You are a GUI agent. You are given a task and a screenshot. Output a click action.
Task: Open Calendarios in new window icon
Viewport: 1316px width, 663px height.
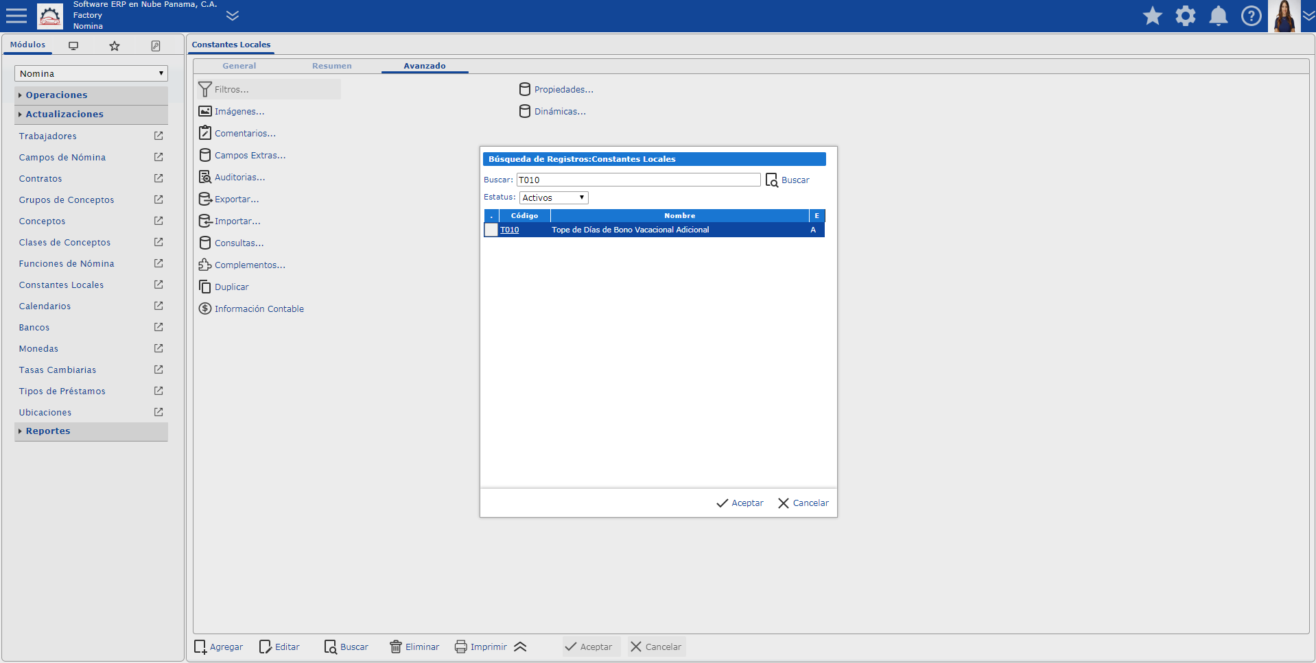coord(158,306)
